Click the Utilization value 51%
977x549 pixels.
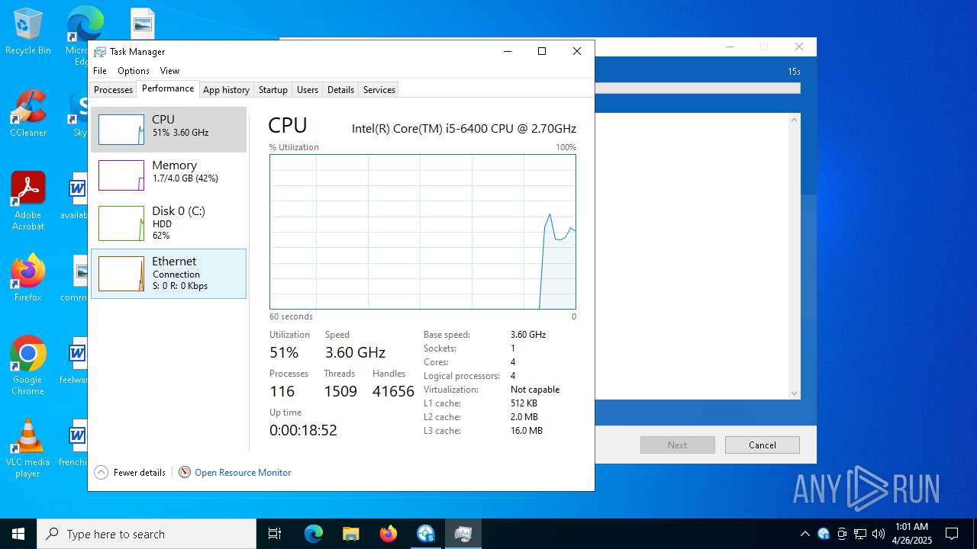point(284,352)
